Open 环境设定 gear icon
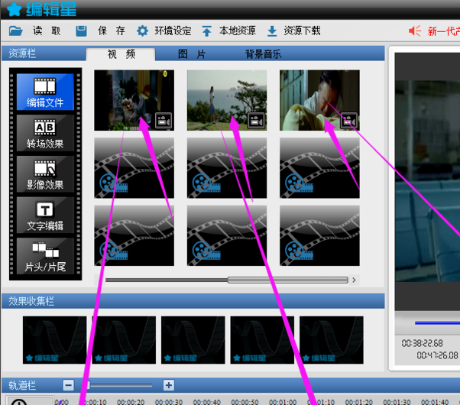 (x=143, y=31)
